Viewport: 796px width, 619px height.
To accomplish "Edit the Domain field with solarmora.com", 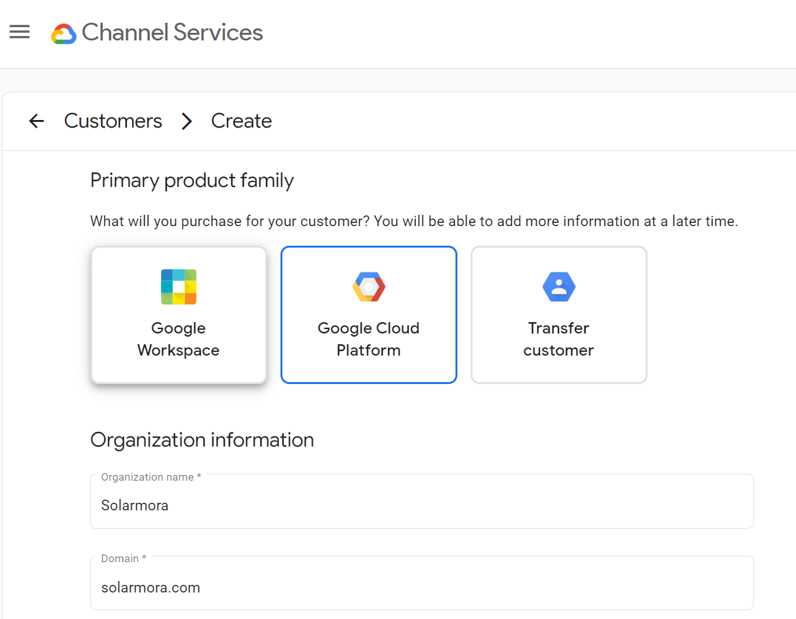I will tap(422, 583).
